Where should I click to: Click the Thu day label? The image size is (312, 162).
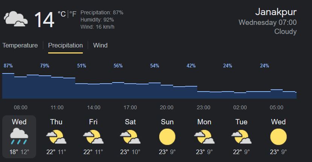pyautogui.click(x=56, y=122)
